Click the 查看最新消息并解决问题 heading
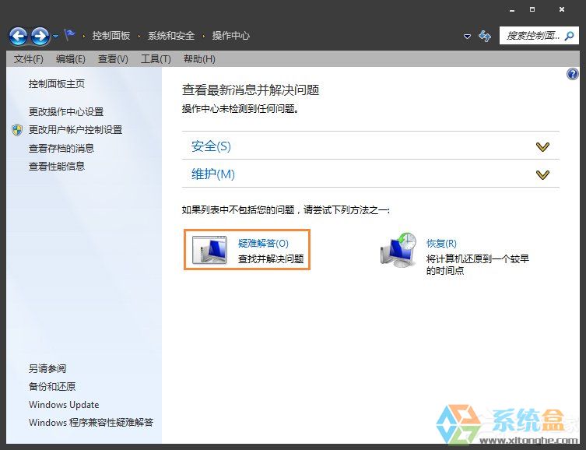This screenshot has width=586, height=450. click(x=251, y=90)
